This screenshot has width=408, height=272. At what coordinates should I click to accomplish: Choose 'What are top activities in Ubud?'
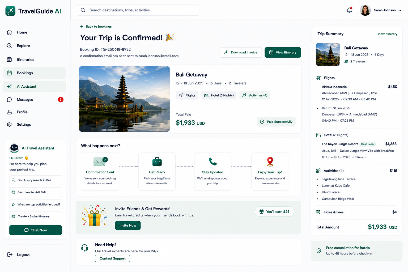[36, 204]
